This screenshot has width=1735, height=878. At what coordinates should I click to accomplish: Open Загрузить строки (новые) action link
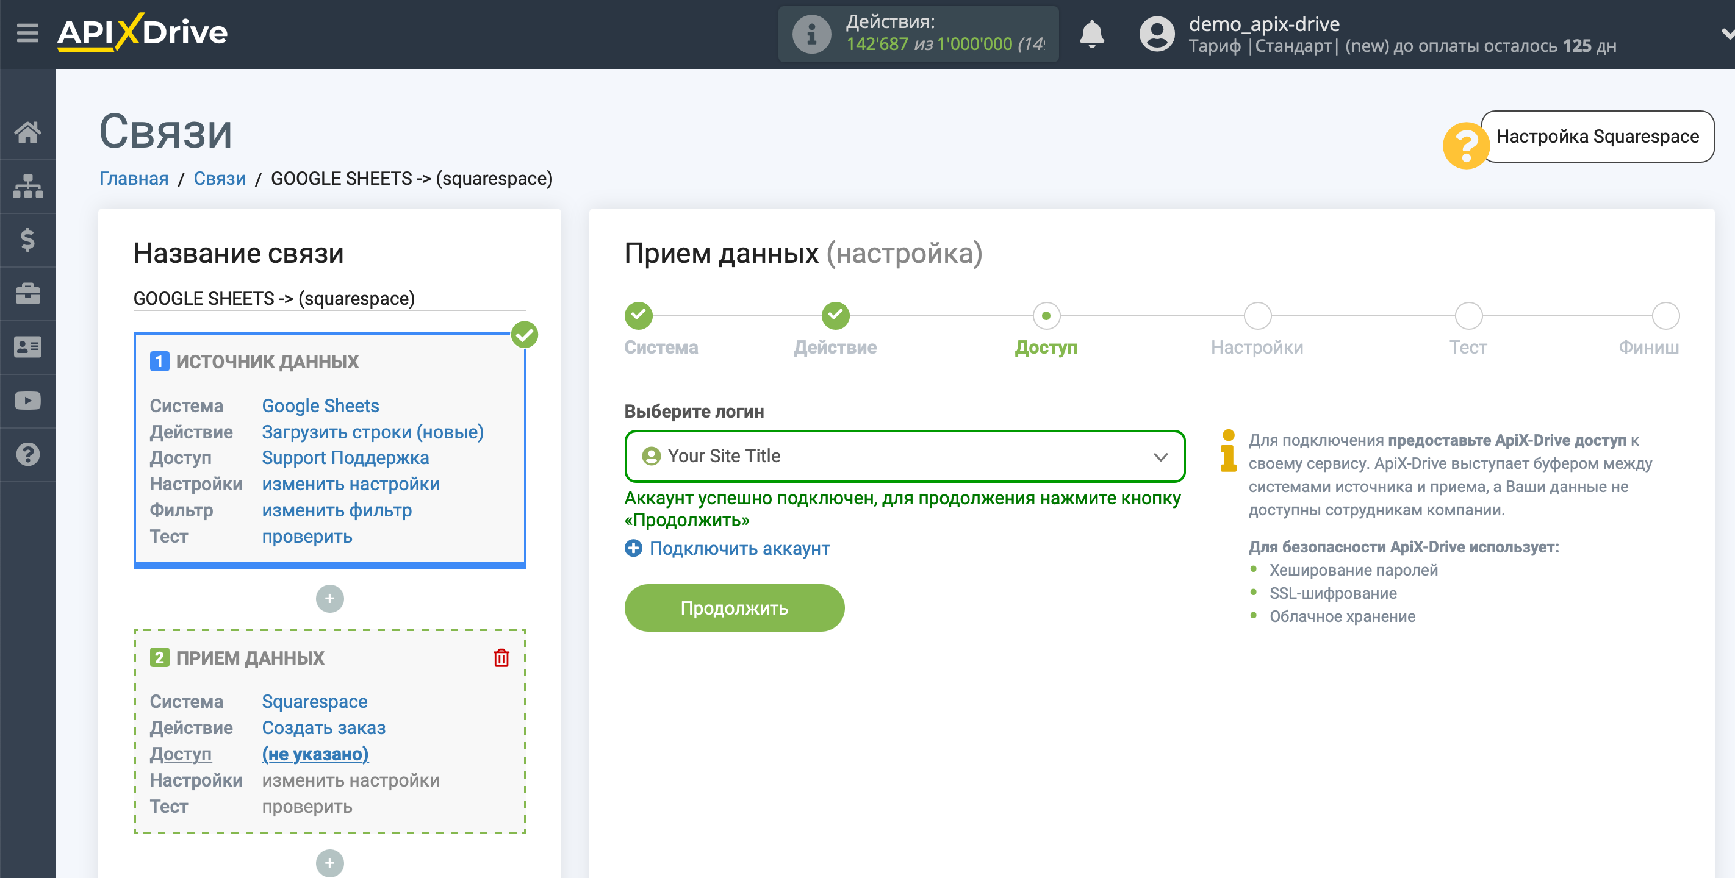pyautogui.click(x=373, y=432)
